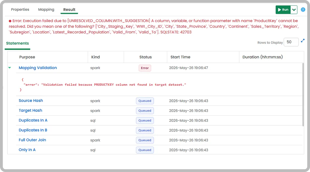Click the Start Time column header
Image resolution: width=310 pixels, height=172 pixels.
pyautogui.click(x=180, y=57)
